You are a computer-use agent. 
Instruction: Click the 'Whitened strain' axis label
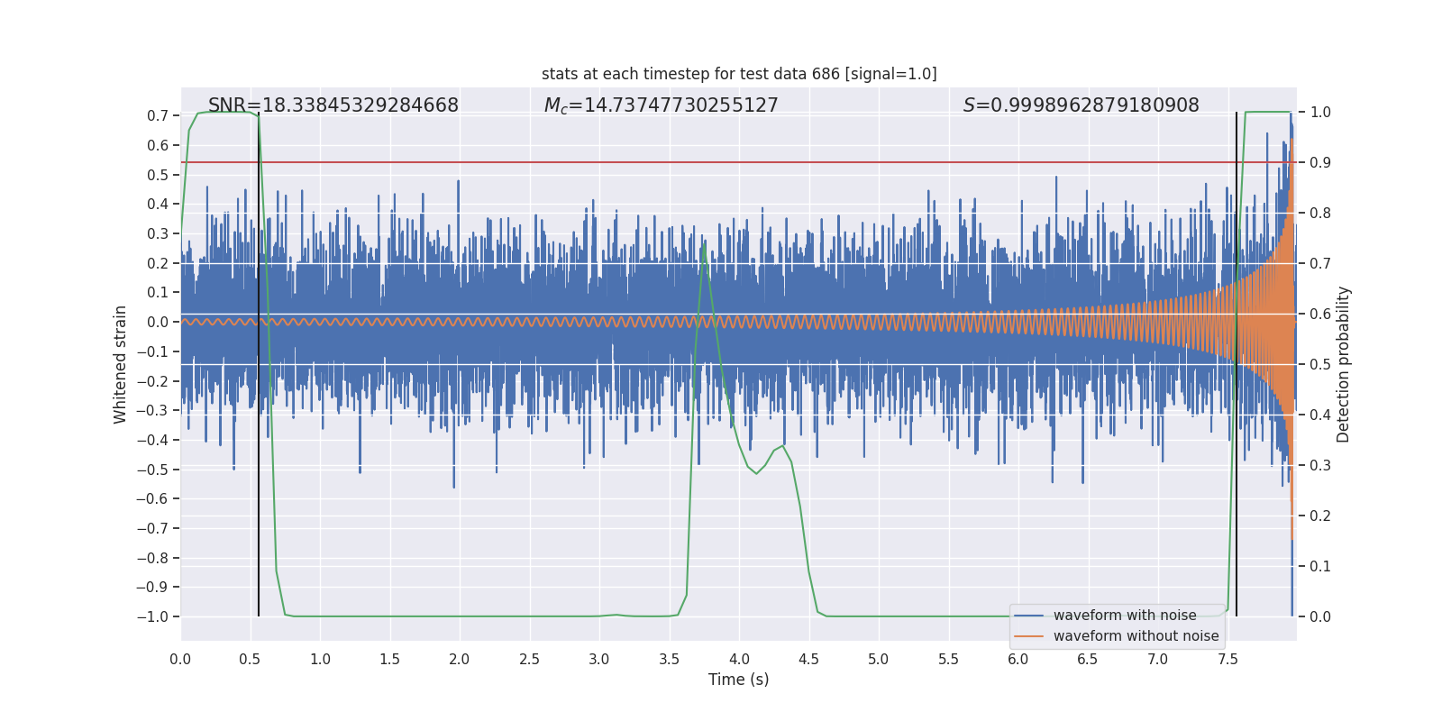[121, 364]
